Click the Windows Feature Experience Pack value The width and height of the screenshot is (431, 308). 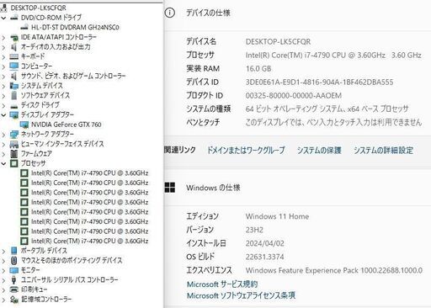(334, 270)
